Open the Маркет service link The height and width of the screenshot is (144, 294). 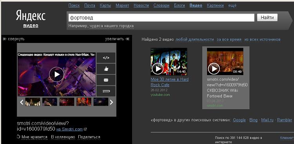122,5
